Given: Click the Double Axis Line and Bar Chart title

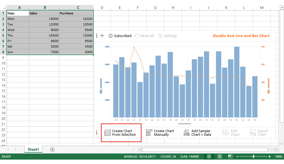Looking at the screenshot, I should (241, 36).
